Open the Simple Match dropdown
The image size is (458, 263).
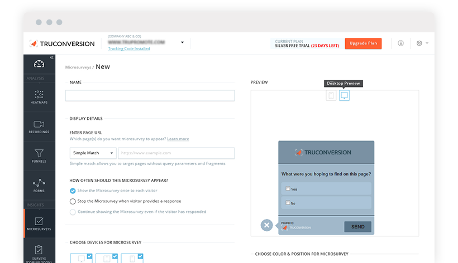pos(93,153)
